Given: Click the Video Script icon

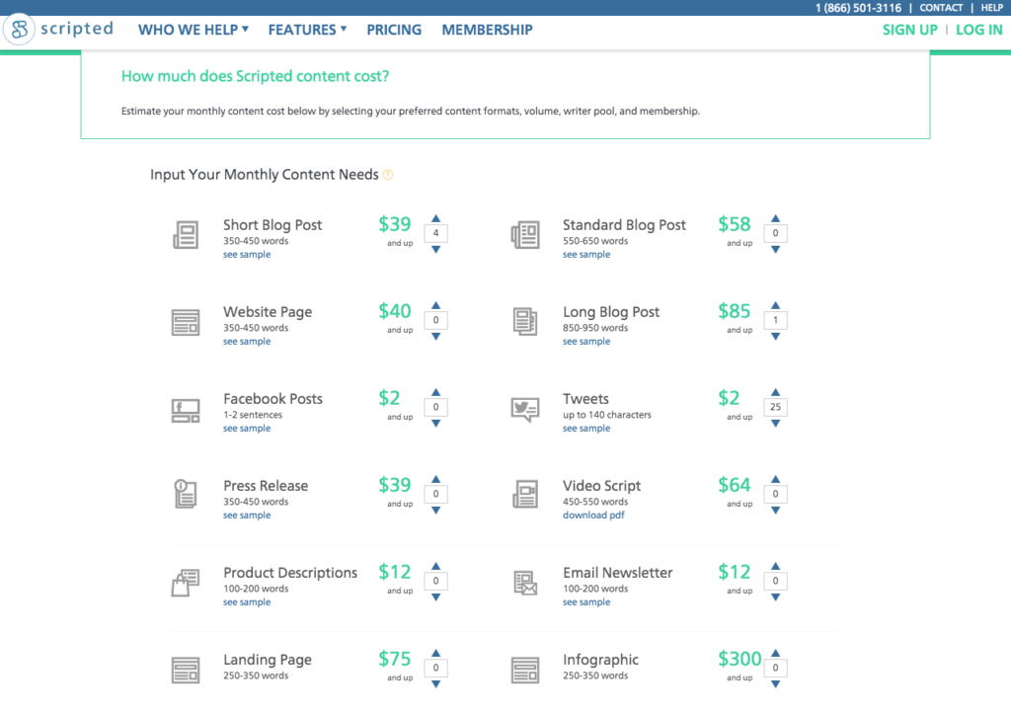Looking at the screenshot, I should [525, 494].
